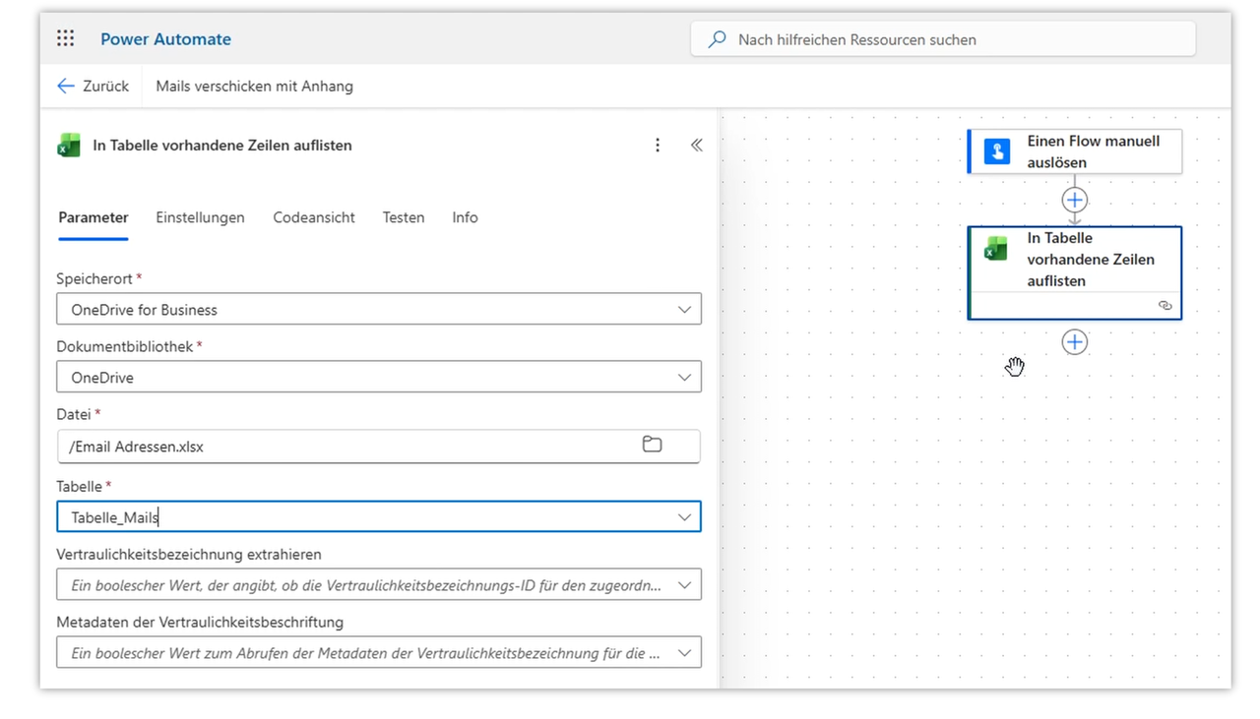Expand the Speicherort dropdown

click(684, 310)
